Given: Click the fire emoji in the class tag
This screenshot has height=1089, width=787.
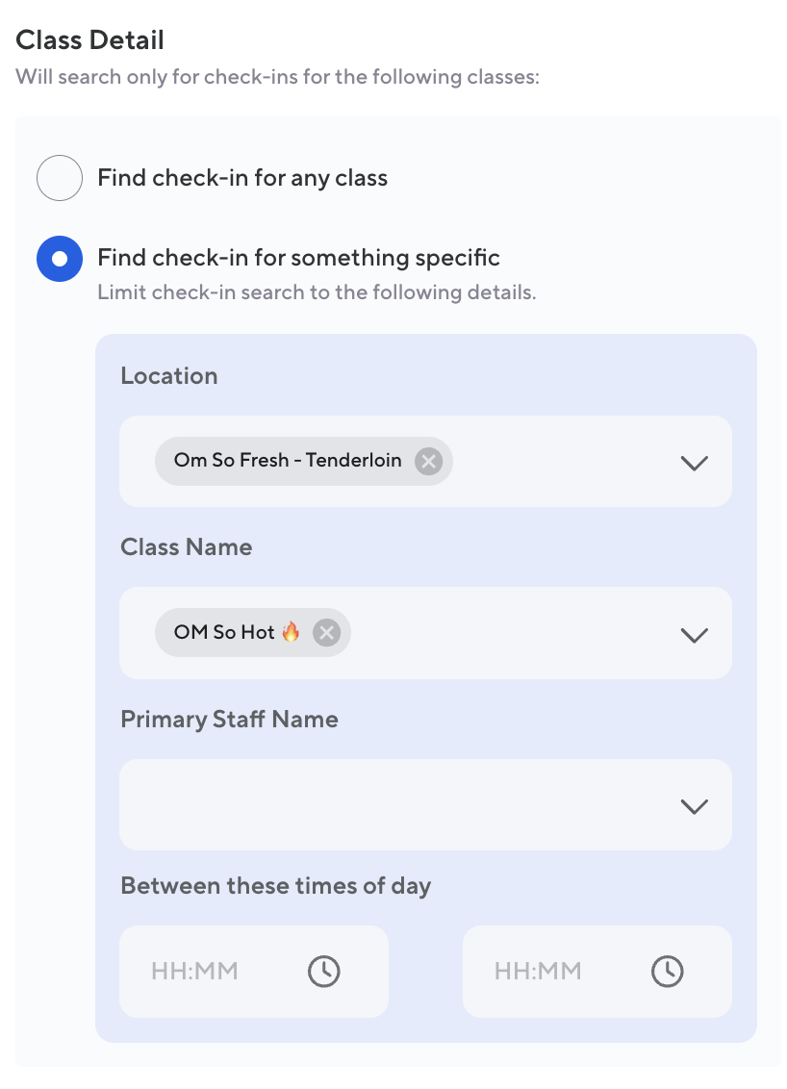Looking at the screenshot, I should (291, 632).
